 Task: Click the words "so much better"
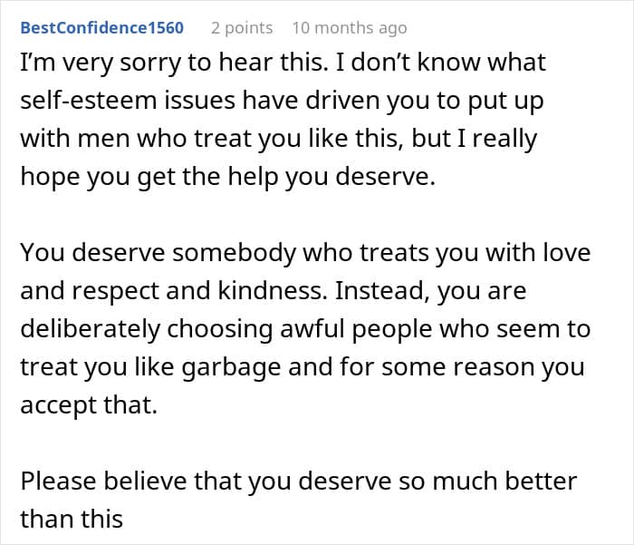click(x=496, y=480)
